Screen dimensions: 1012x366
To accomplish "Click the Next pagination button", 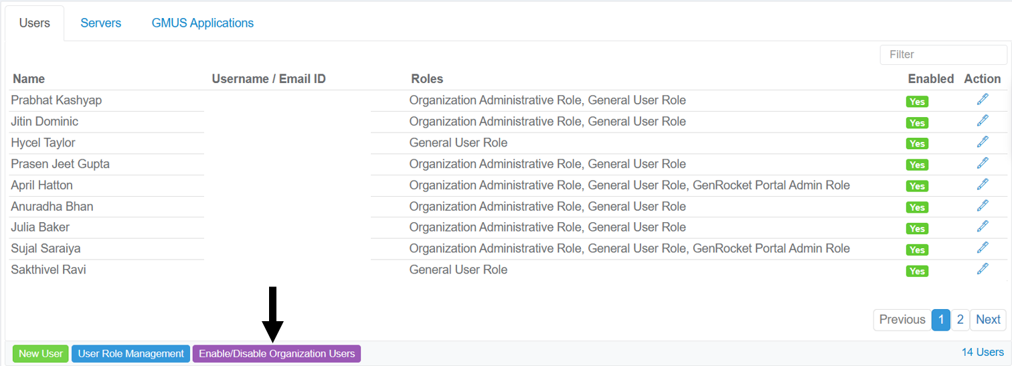I will (x=988, y=320).
